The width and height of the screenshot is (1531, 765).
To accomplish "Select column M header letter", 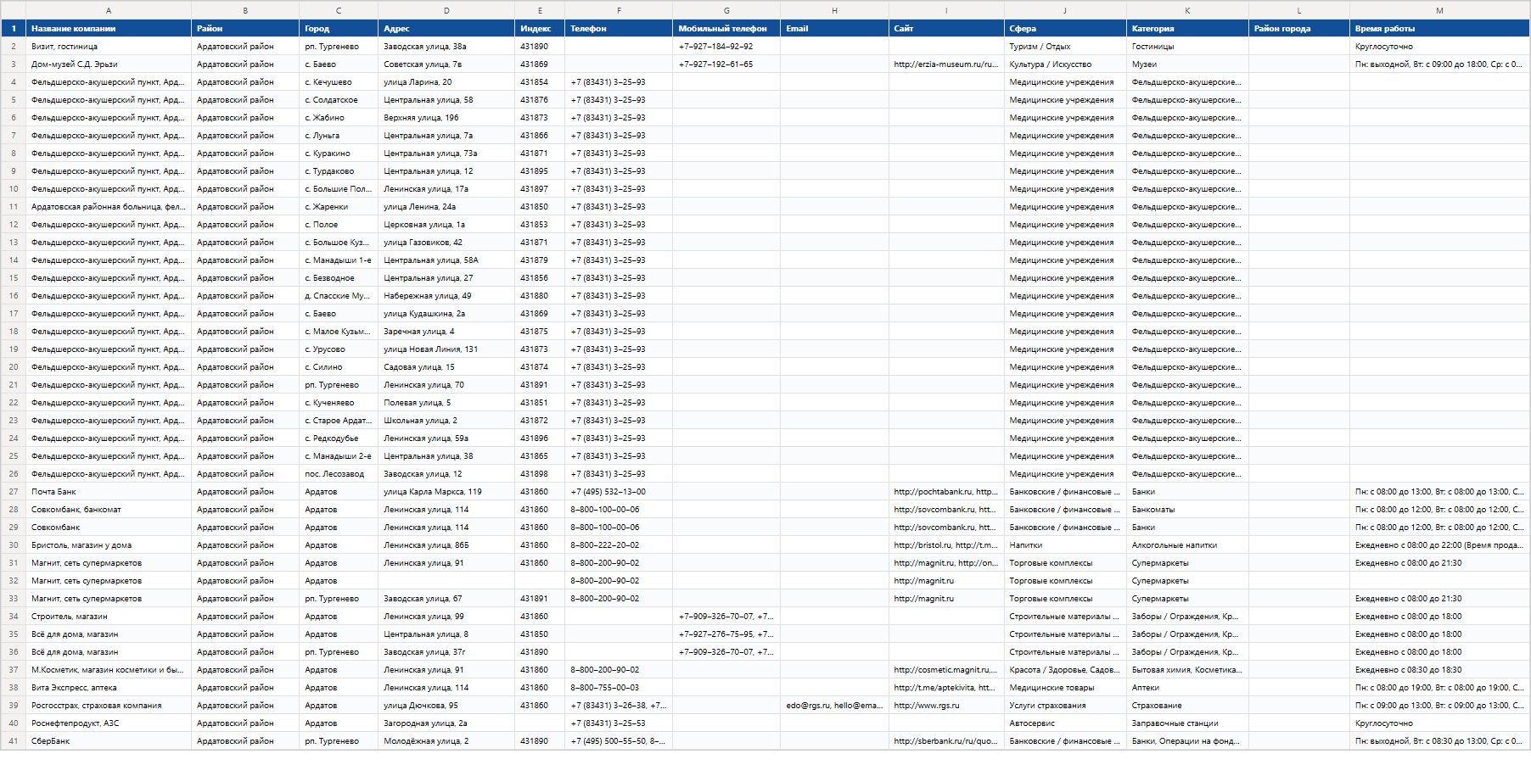I will point(1439,10).
